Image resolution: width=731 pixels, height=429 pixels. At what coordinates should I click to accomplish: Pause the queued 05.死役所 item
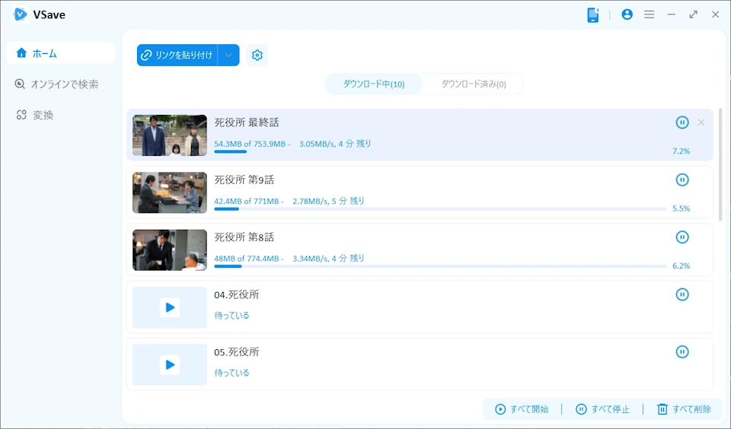click(682, 351)
